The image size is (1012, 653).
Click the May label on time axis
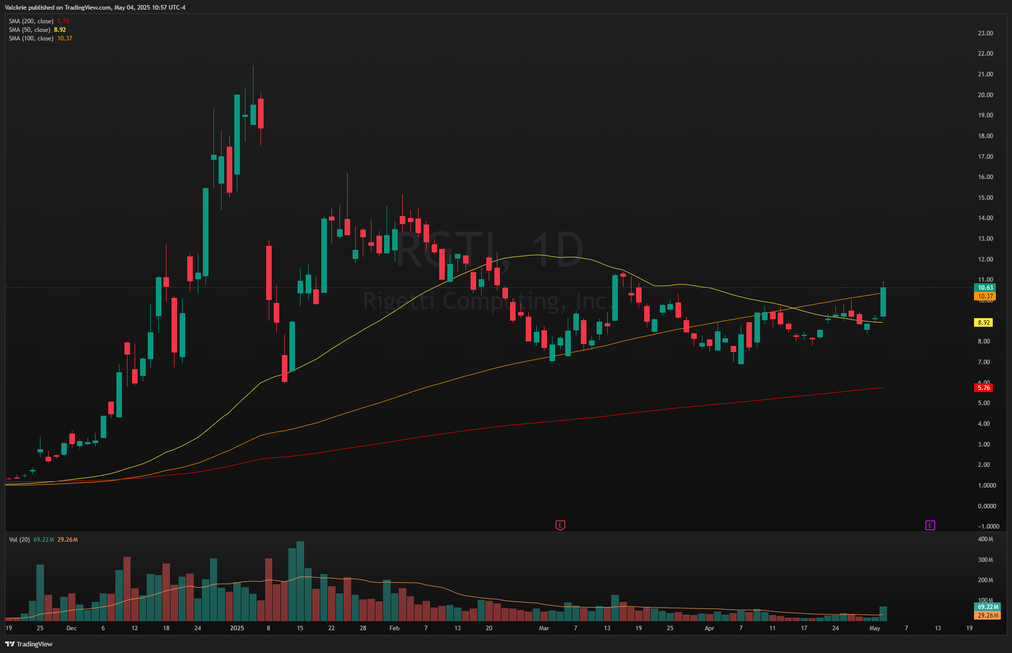(874, 628)
